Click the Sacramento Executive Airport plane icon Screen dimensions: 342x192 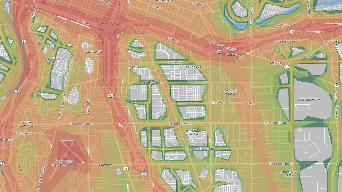pos(64,157)
